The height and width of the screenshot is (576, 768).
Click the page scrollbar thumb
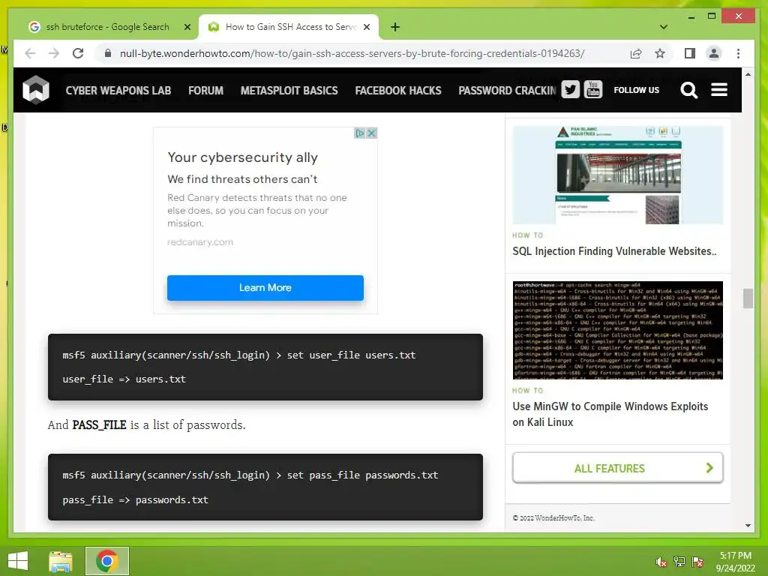click(x=748, y=298)
